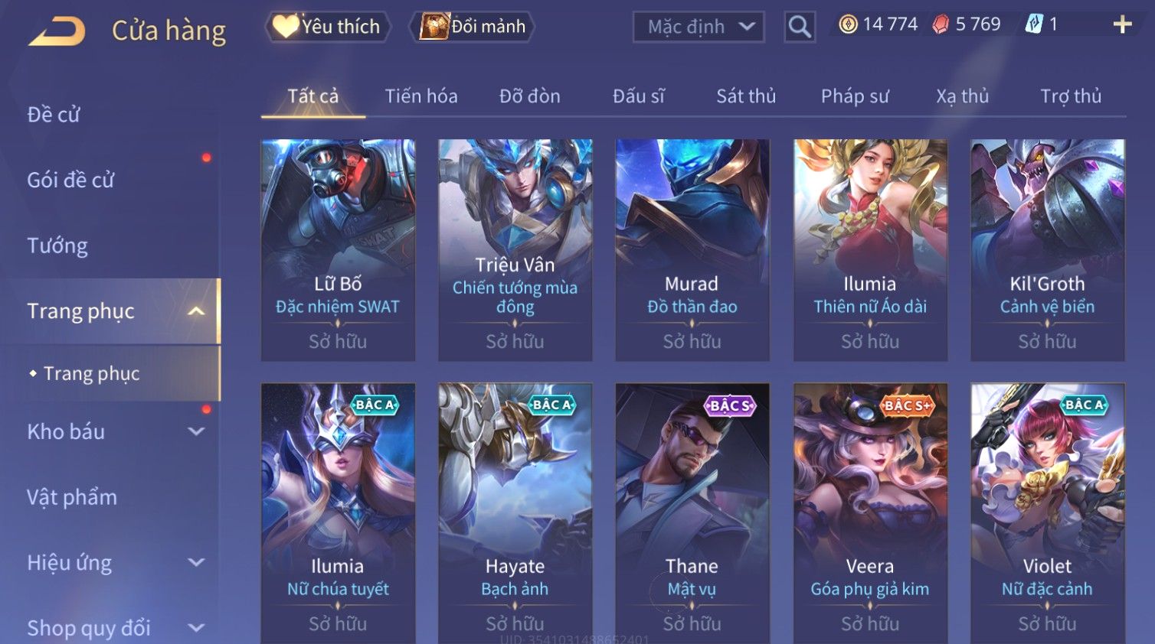Click the red ruby currency icon
This screenshot has width=1155, height=644.
(940, 25)
